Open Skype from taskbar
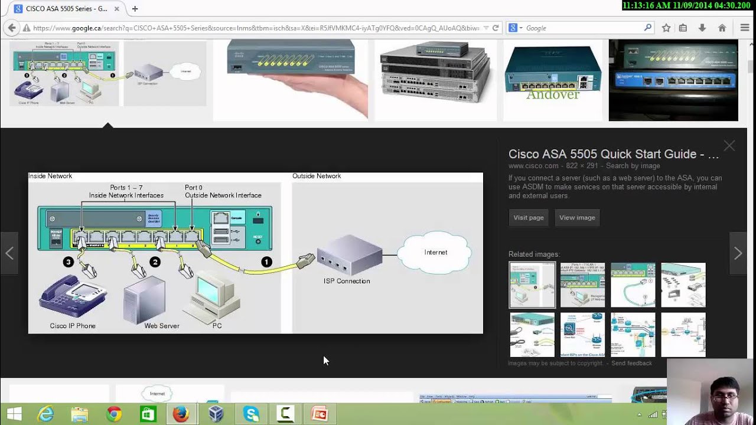Screen dimensions: 756x425 (x=251, y=414)
